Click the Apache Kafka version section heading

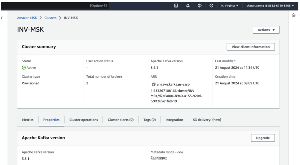[43, 138]
